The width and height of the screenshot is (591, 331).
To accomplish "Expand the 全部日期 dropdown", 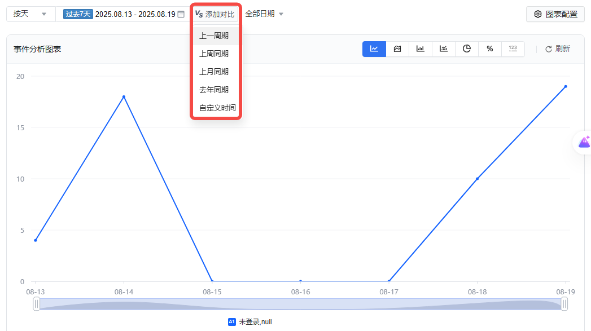I will (x=264, y=14).
